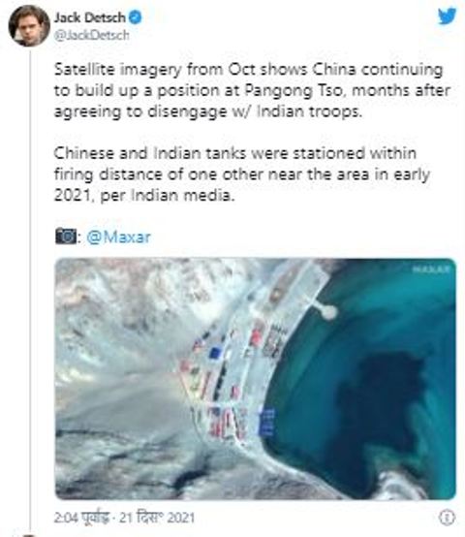The image size is (465, 537).
Task: Click the camera emoji before @Maxar
Action: tap(66, 236)
